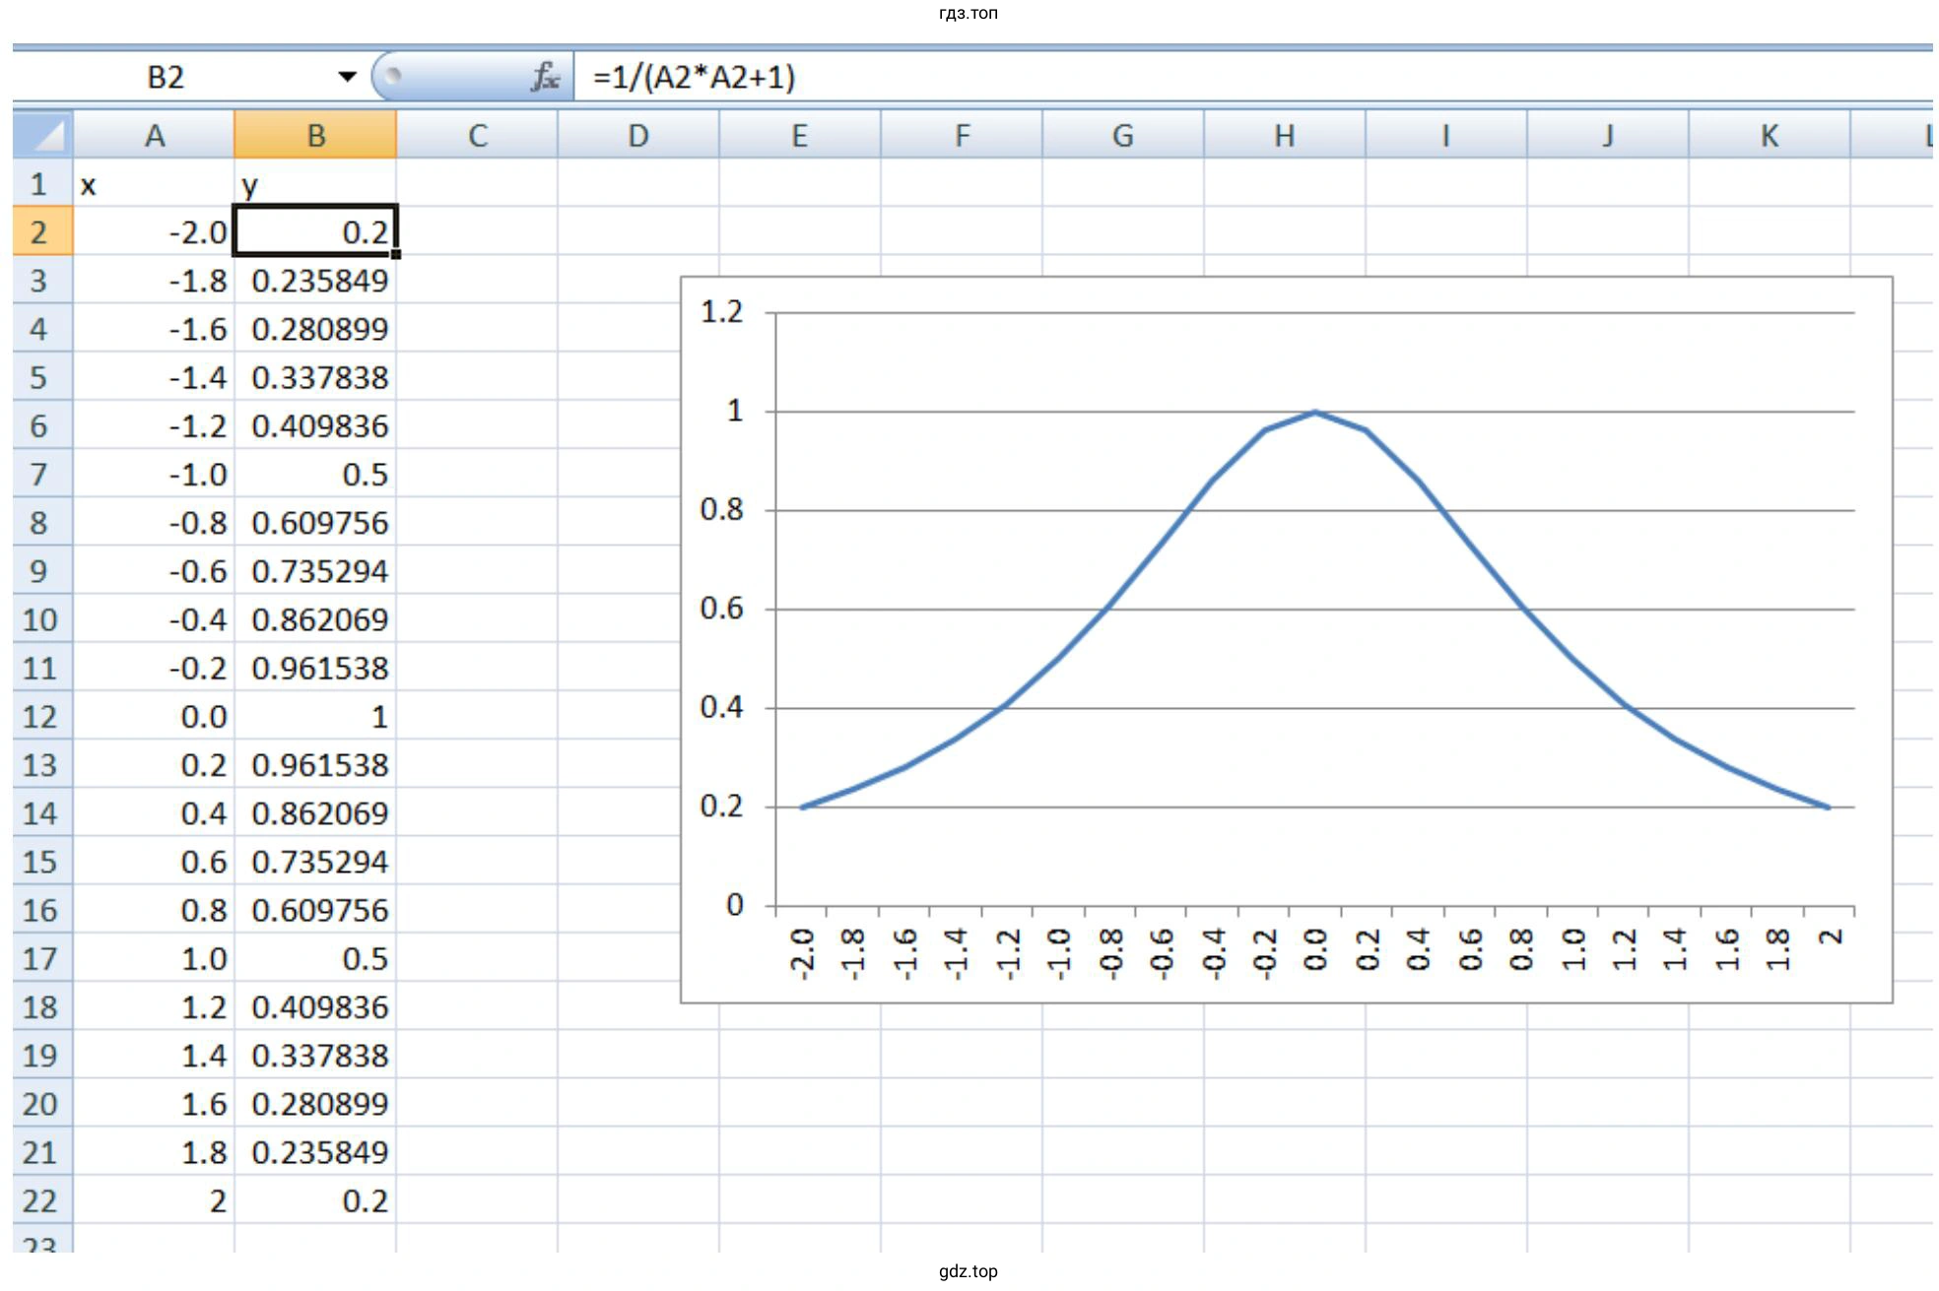This screenshot has height=1291, width=1939.
Task: Select column A header
Action: point(154,135)
